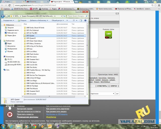Open the Добавить в библиотеку dropdown

(39, 20)
